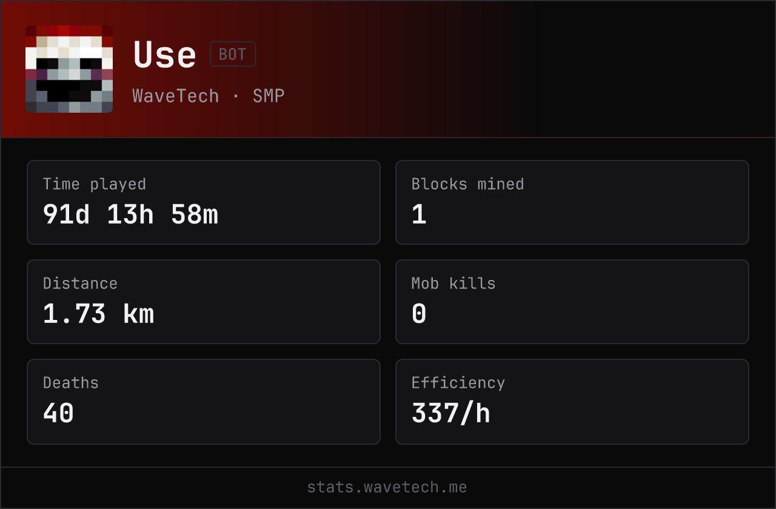Click the pixelated player avatar head
776x509 pixels.
[x=69, y=69]
